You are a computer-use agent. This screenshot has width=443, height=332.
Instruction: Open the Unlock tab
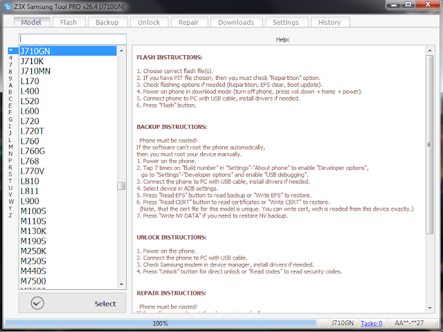[x=149, y=22]
